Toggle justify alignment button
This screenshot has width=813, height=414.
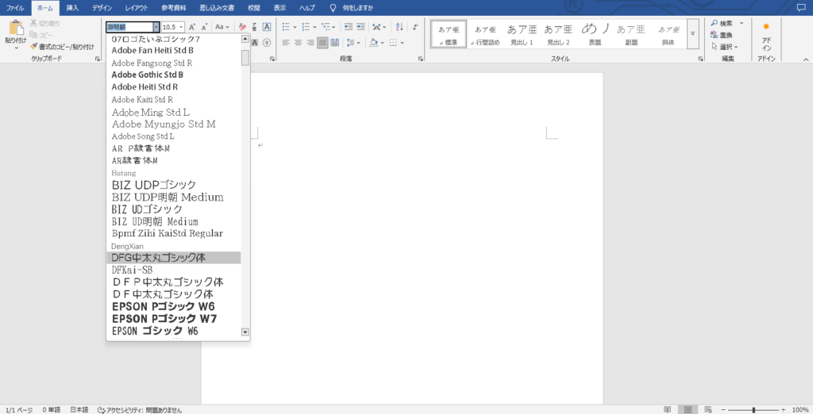pos(323,42)
